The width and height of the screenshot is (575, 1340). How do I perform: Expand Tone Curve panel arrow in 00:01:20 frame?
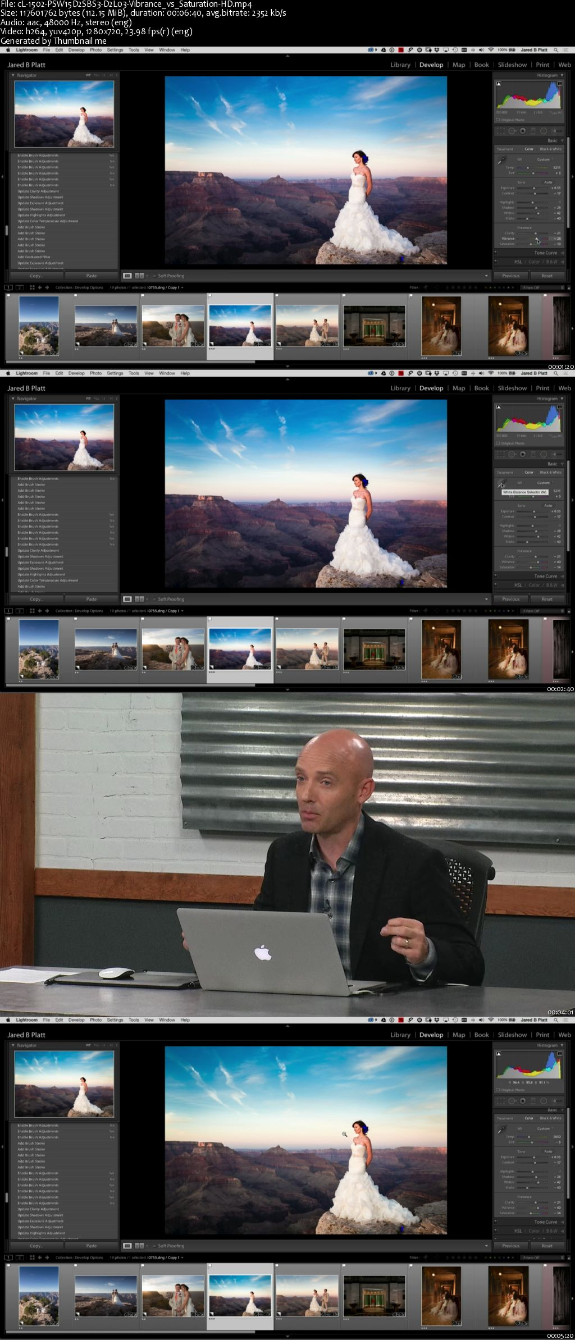(x=563, y=253)
